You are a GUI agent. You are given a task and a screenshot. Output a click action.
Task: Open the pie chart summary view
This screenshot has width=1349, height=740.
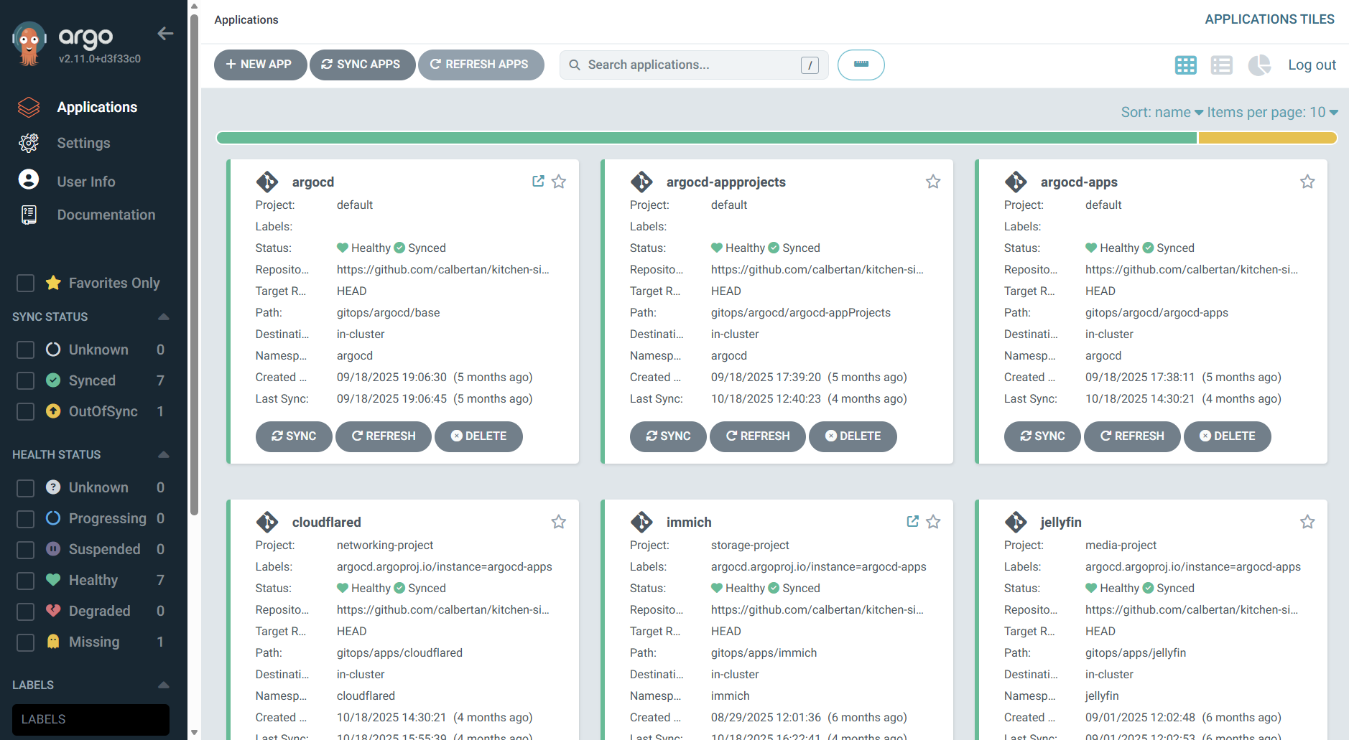[1258, 65]
